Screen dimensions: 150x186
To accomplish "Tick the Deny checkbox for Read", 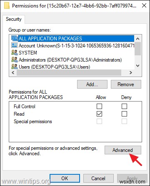I will tap(124, 114).
